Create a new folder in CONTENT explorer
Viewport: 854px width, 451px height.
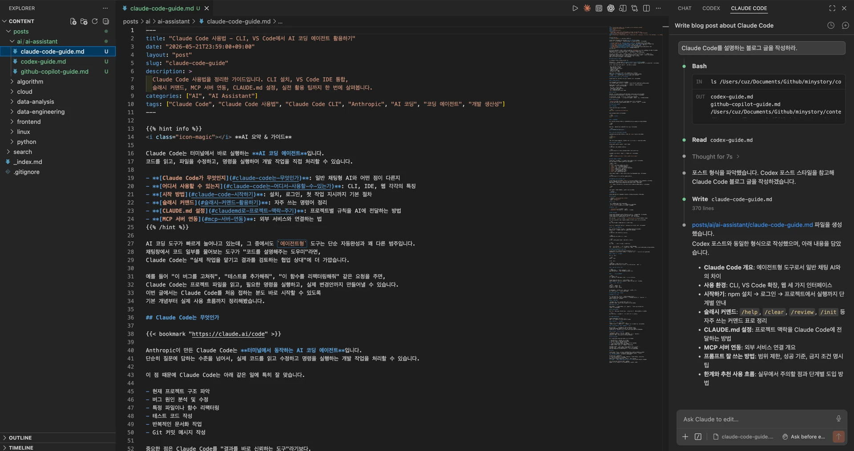[x=84, y=21]
